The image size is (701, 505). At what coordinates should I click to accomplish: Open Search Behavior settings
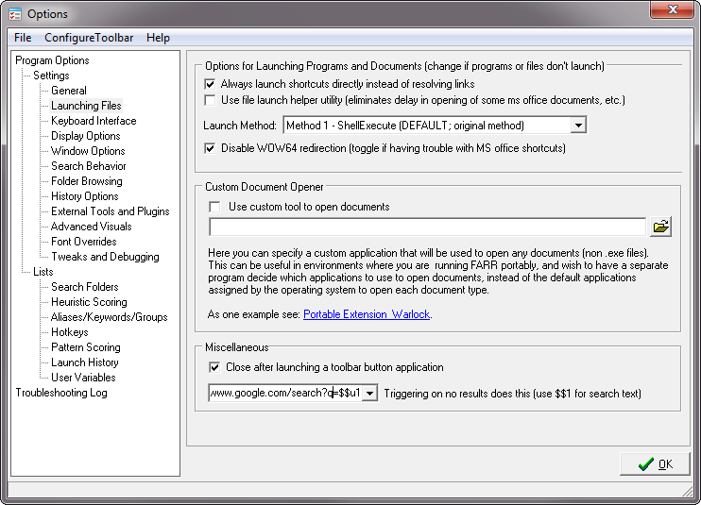89,166
